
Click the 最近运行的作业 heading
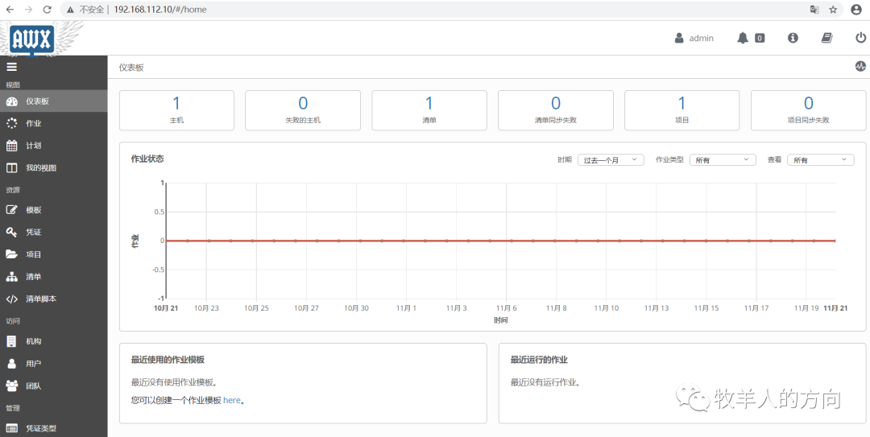[539, 360]
